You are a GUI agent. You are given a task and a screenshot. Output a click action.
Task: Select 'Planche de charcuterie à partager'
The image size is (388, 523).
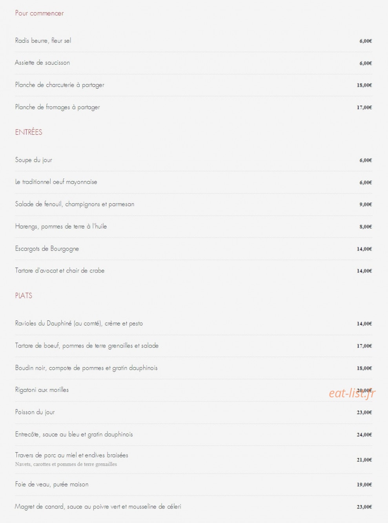point(60,85)
